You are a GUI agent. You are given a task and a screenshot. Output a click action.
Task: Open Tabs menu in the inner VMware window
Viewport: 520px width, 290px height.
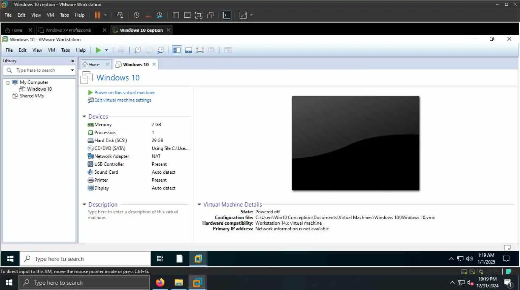coord(66,50)
